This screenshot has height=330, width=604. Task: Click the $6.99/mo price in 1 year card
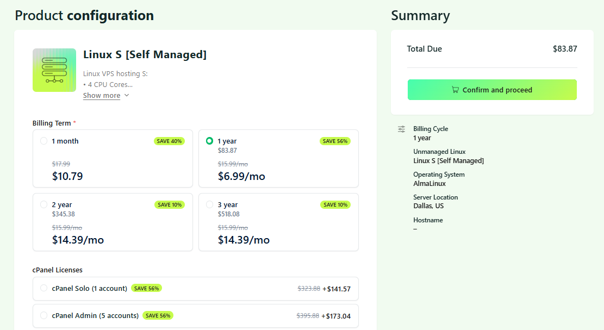pyautogui.click(x=241, y=176)
